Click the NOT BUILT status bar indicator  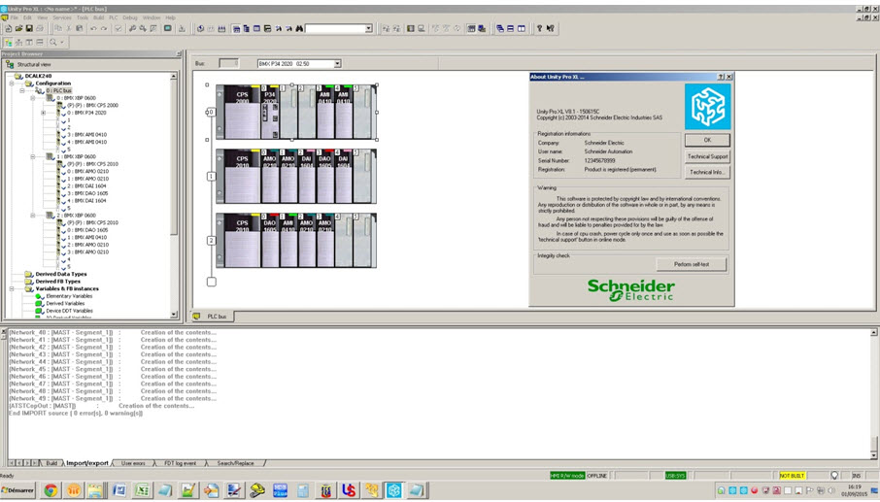pos(792,476)
